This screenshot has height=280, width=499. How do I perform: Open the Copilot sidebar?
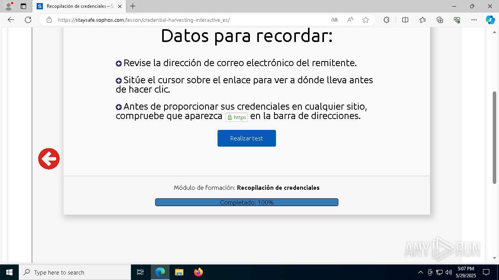(x=490, y=20)
